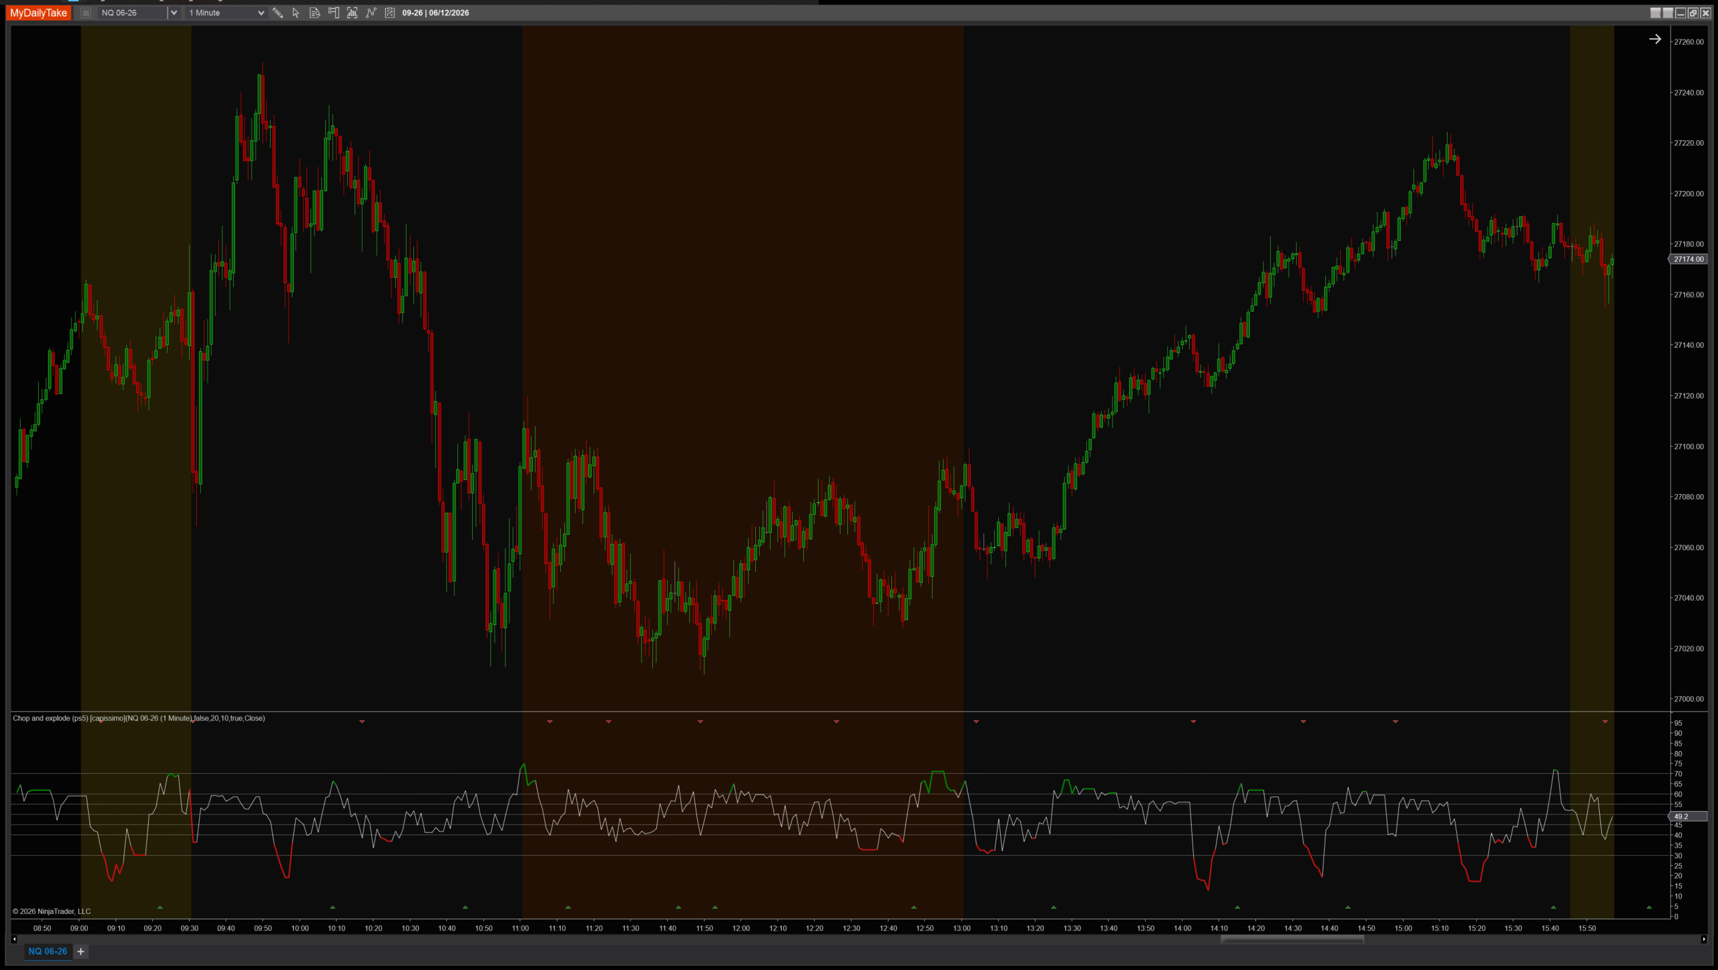Click the arrow at the chart's top right
1718x970 pixels.
tap(1655, 39)
